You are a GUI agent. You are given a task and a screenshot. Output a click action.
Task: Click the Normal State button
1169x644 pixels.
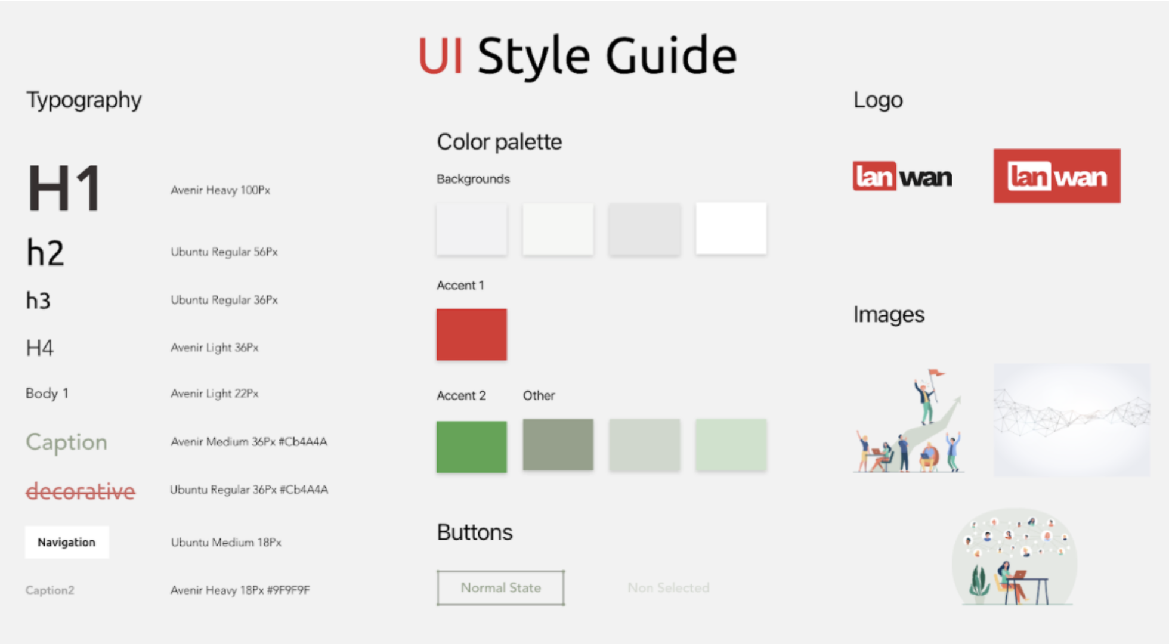click(x=500, y=588)
